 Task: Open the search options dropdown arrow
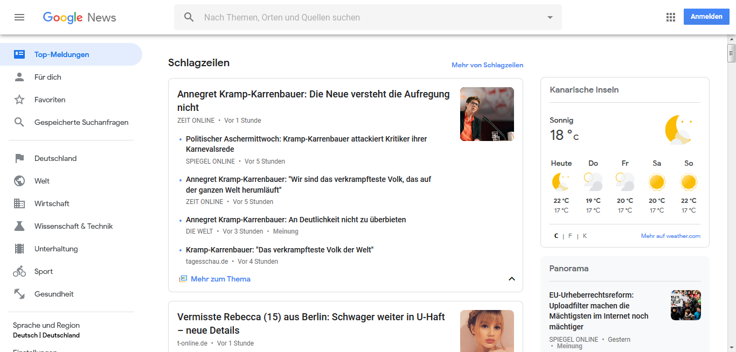click(x=550, y=17)
